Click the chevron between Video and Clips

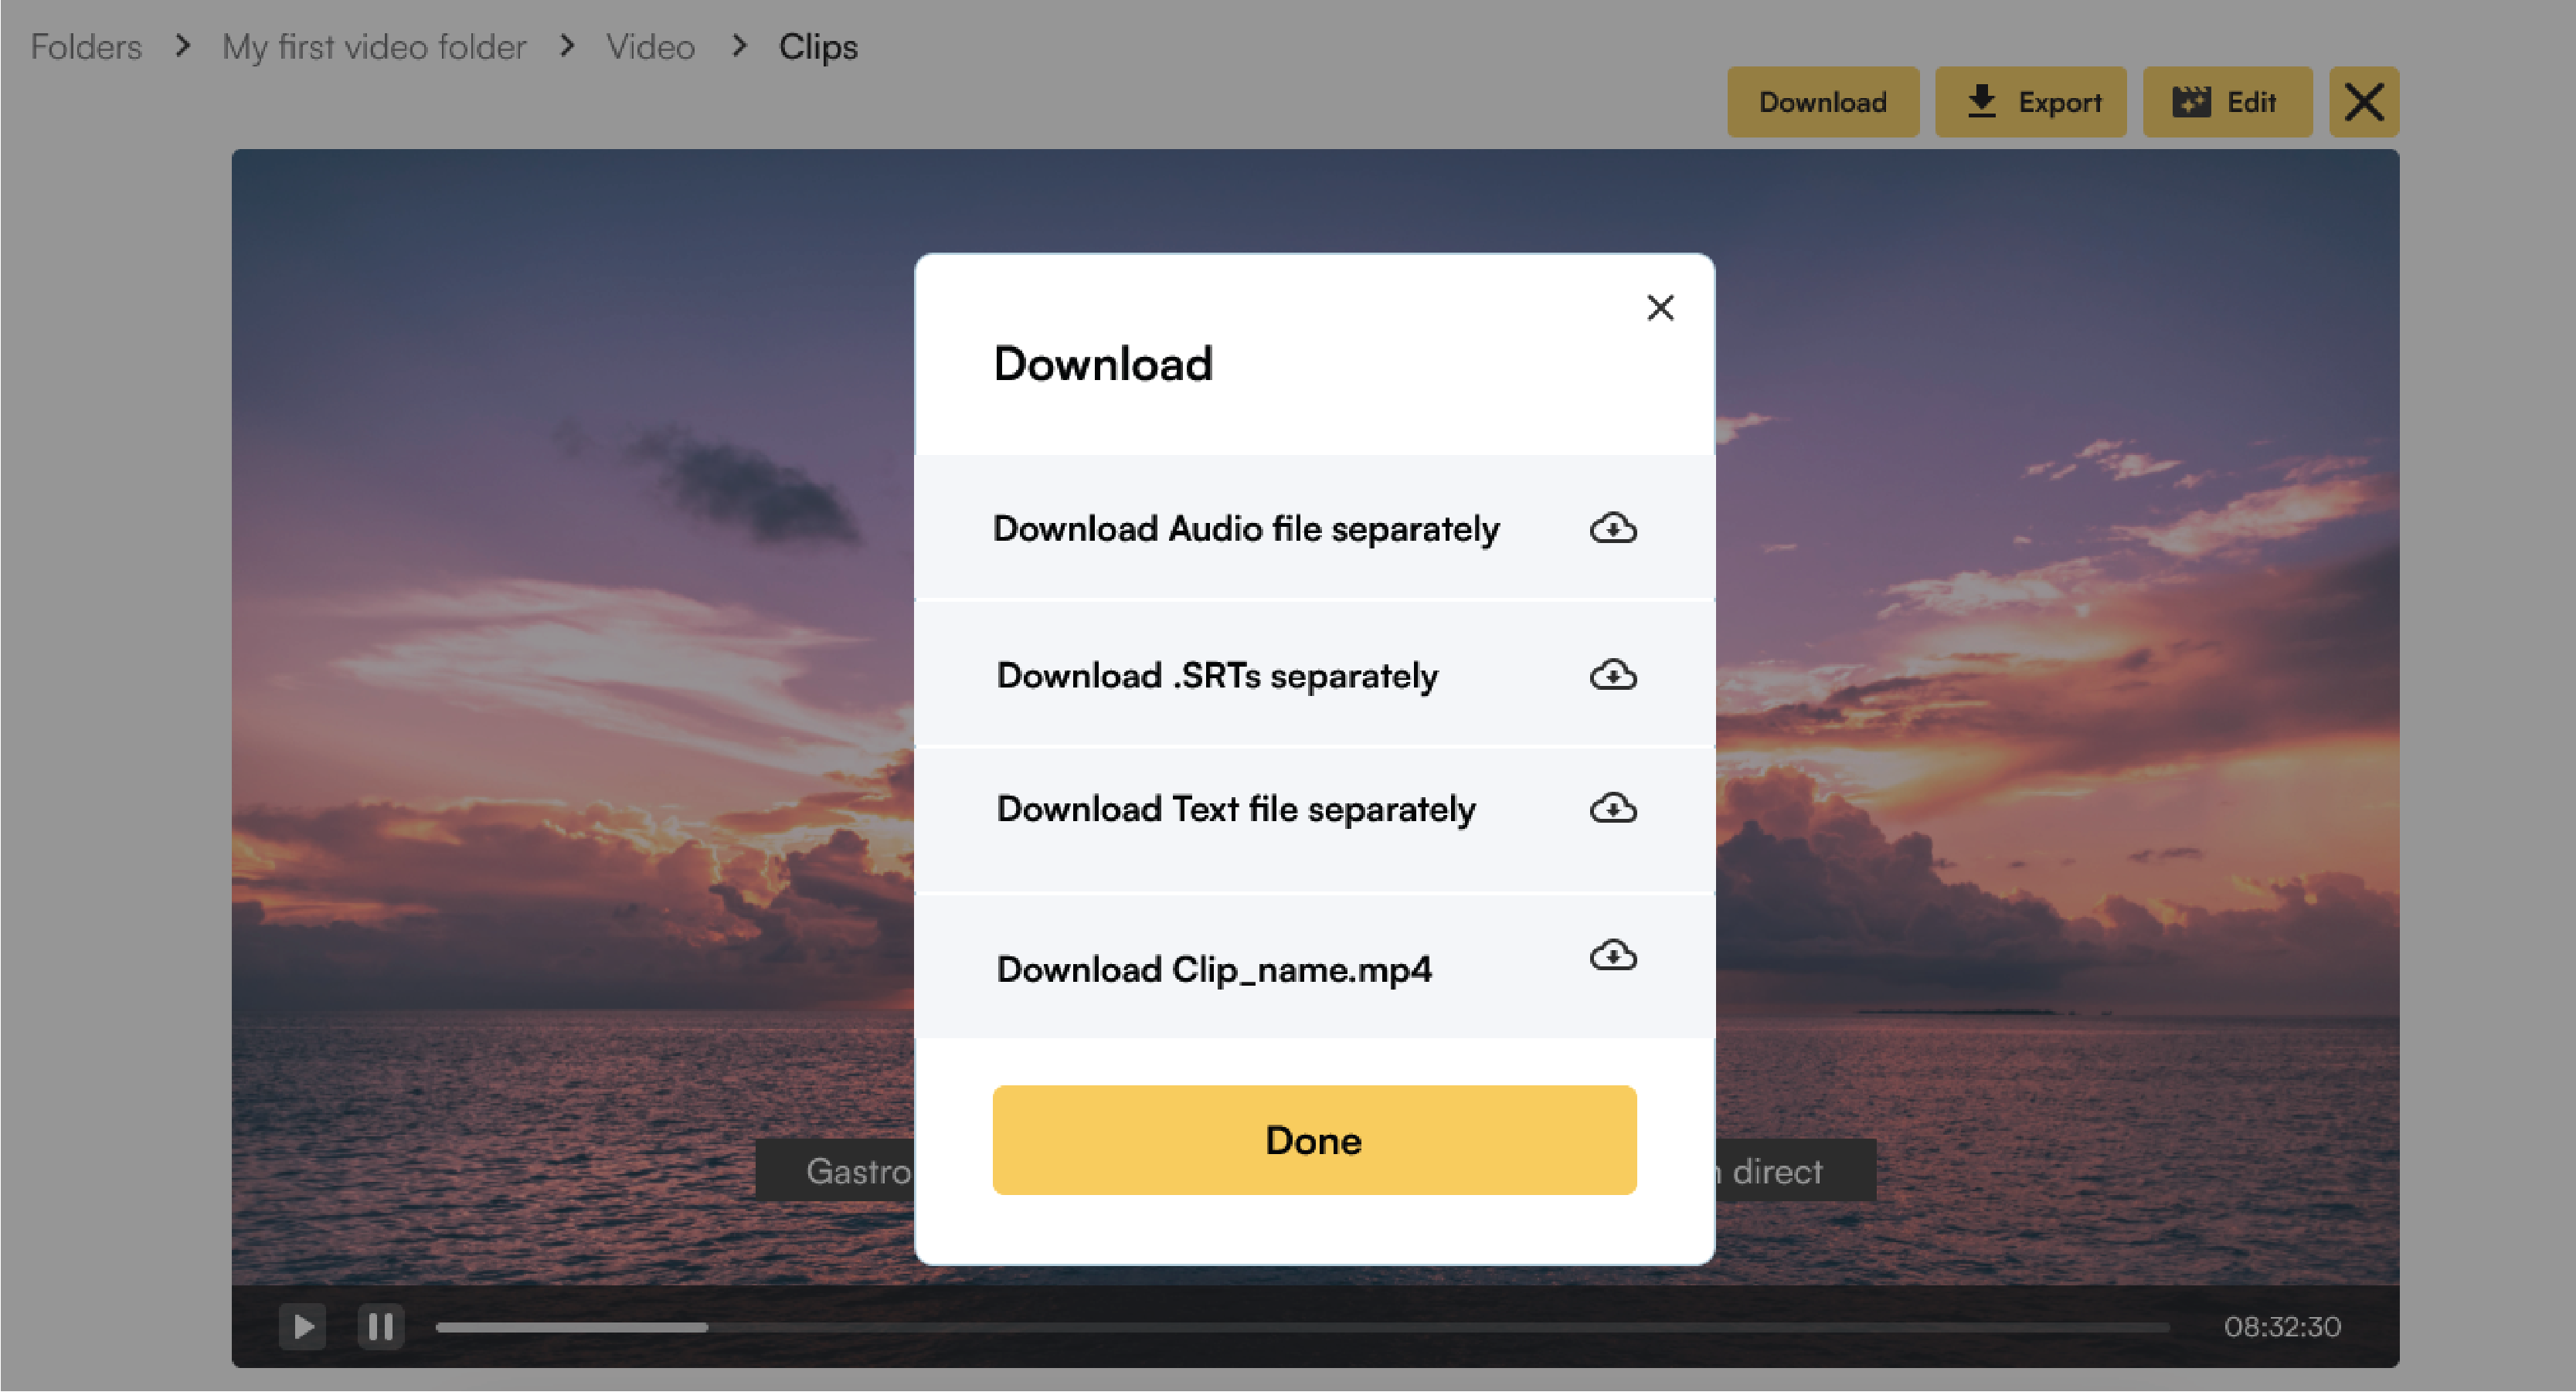click(x=739, y=46)
